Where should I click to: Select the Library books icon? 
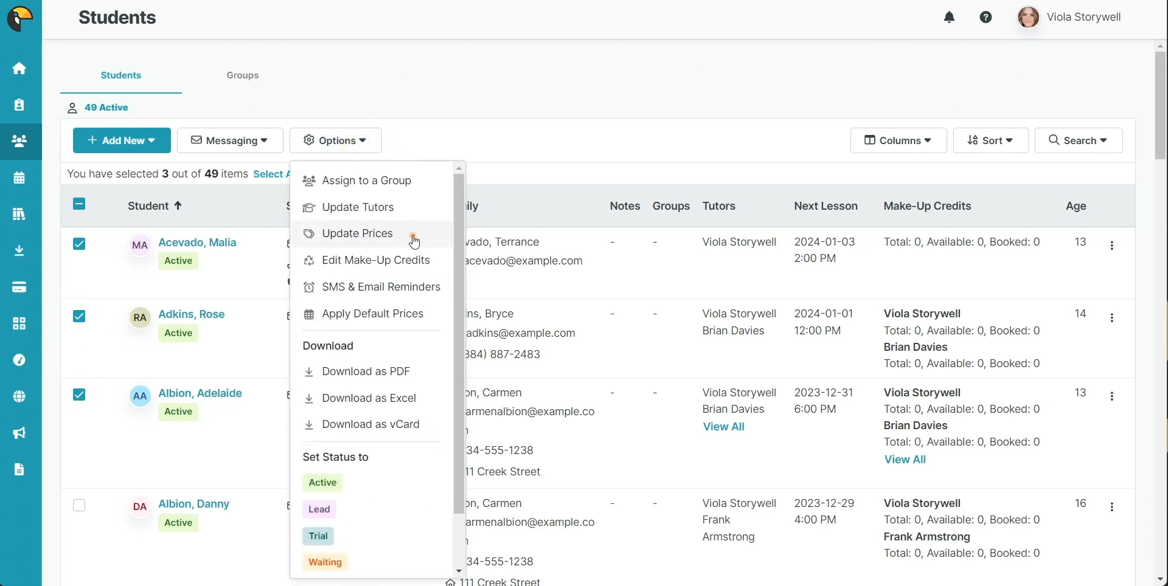tap(19, 214)
